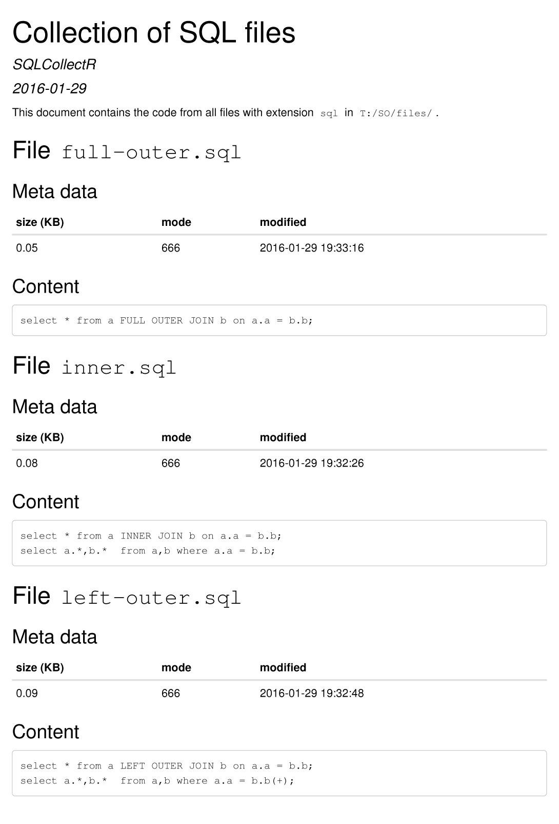The width and height of the screenshot is (559, 824).
Task: Select the SQLCollectR author text
Action: tap(54, 65)
